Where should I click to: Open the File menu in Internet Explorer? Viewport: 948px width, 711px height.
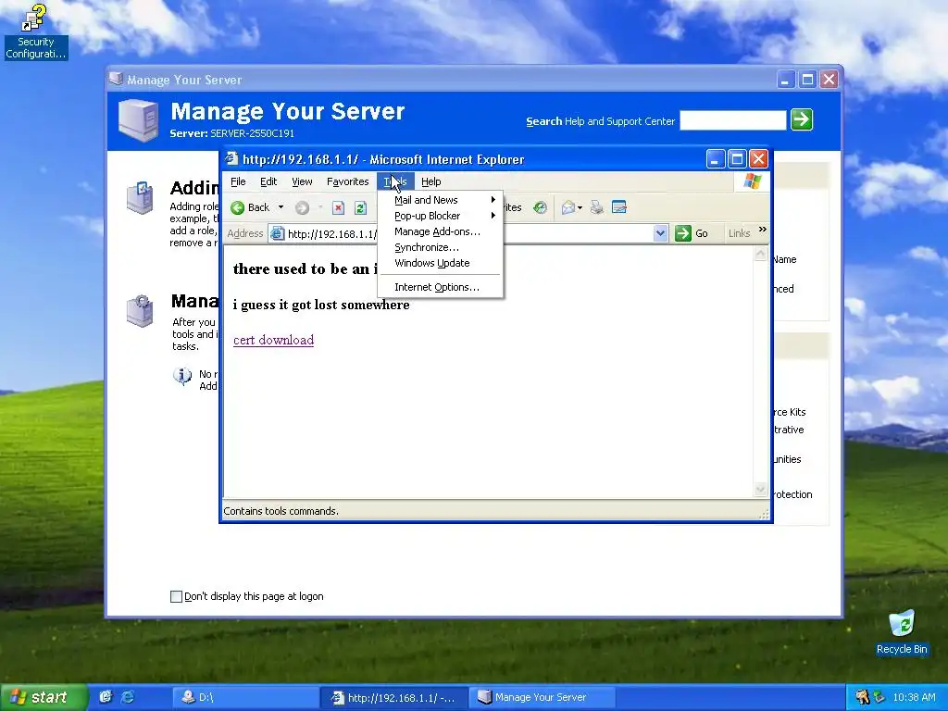tap(238, 181)
